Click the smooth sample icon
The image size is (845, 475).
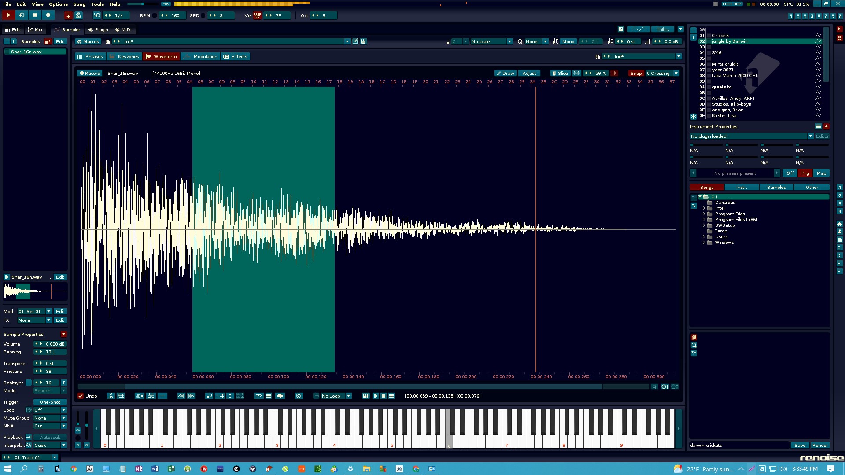[280, 396]
